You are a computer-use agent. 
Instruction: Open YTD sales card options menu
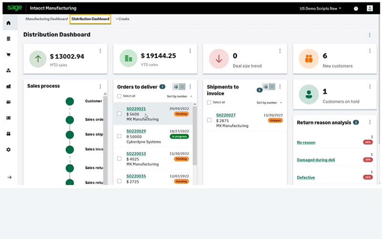[190, 51]
